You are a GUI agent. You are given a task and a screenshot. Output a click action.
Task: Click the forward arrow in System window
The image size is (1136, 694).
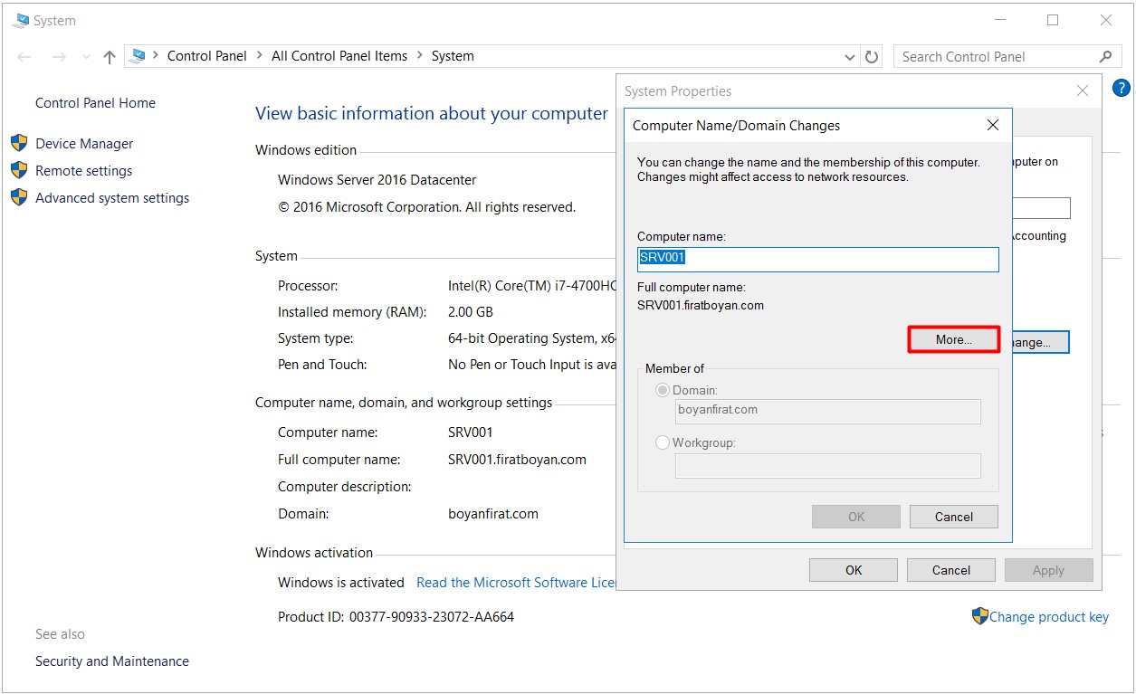(x=59, y=56)
